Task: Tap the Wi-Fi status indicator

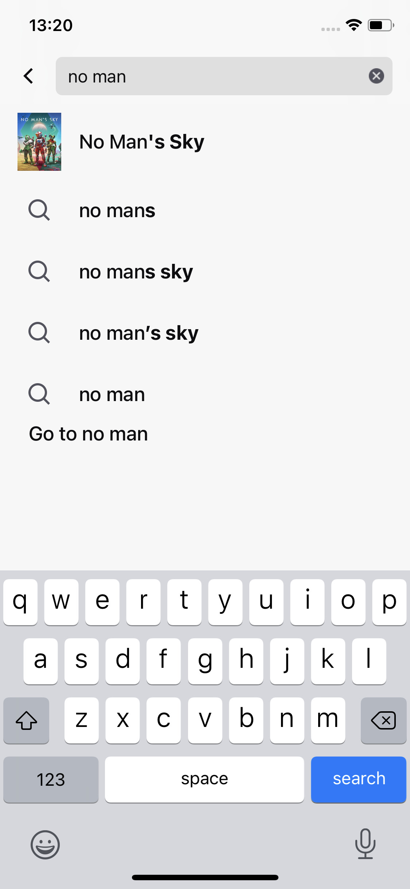Action: [352, 24]
